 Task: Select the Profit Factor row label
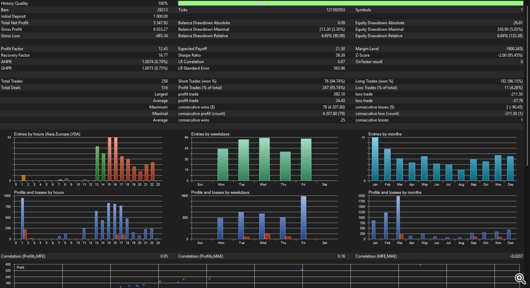[12, 49]
